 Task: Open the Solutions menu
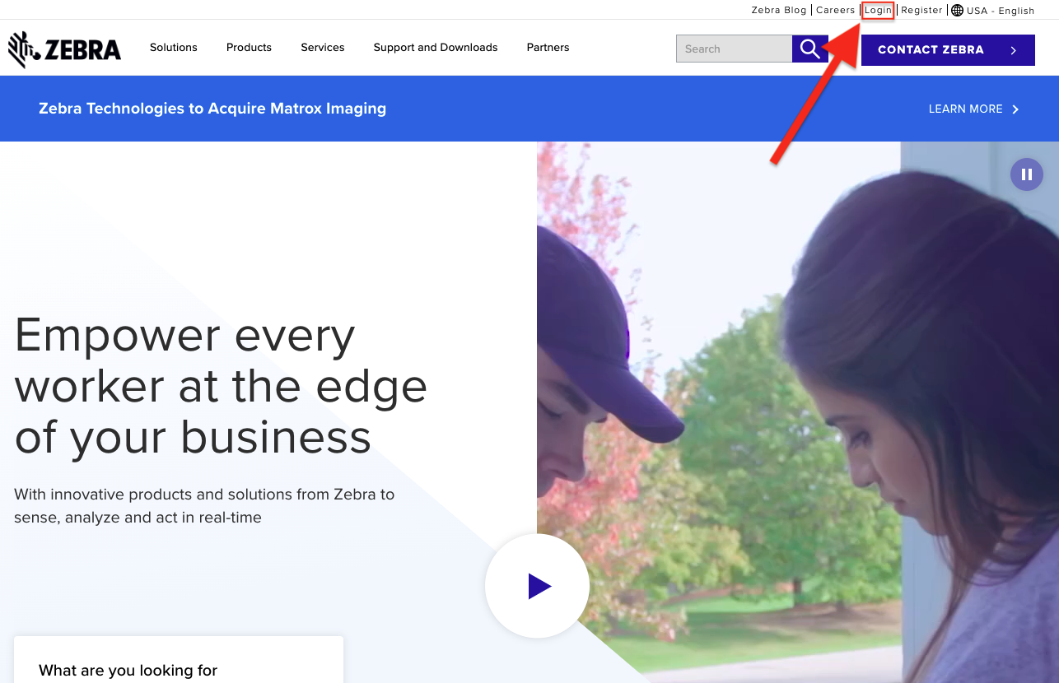tap(173, 48)
